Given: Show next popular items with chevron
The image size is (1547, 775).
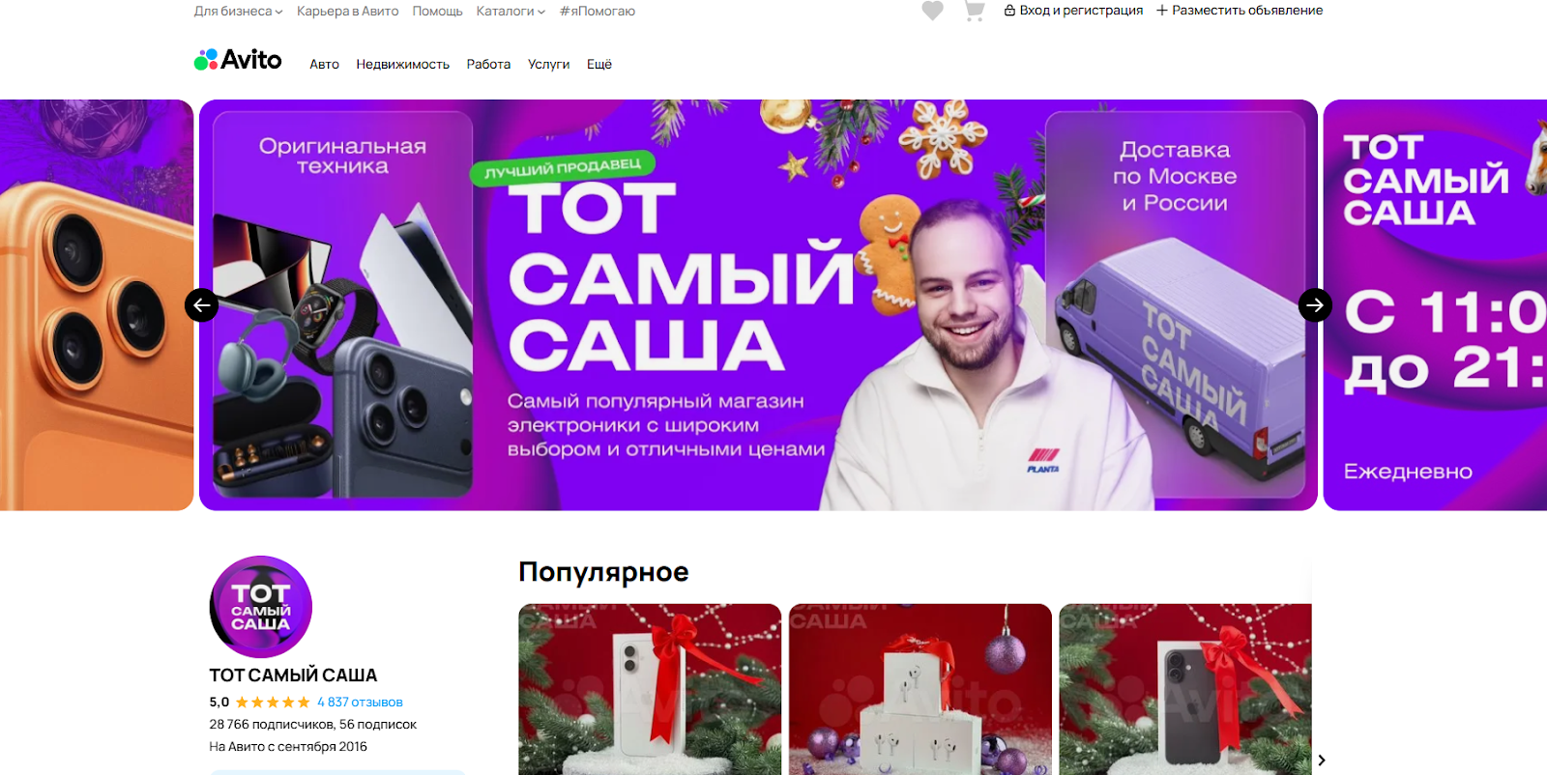Looking at the screenshot, I should [1322, 761].
